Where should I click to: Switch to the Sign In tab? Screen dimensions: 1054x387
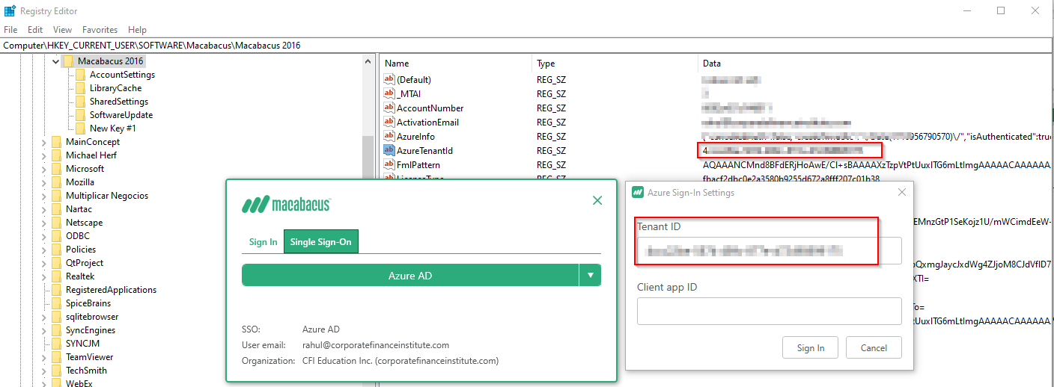click(x=263, y=242)
